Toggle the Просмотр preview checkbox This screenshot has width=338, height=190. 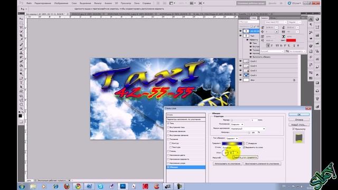pos(294,129)
